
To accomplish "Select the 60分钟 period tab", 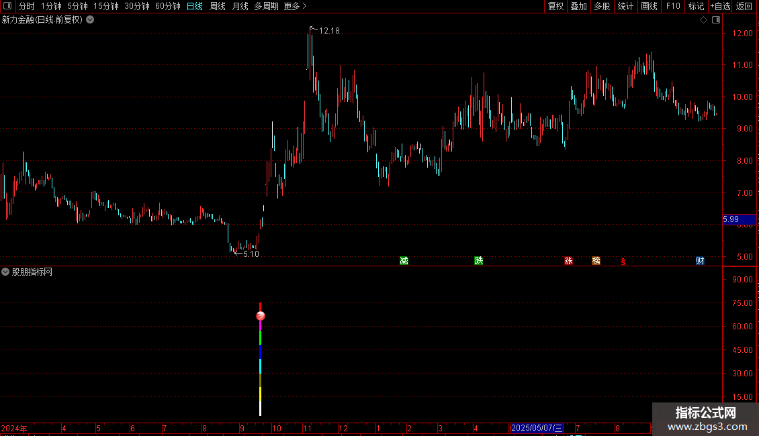I will pos(167,6).
